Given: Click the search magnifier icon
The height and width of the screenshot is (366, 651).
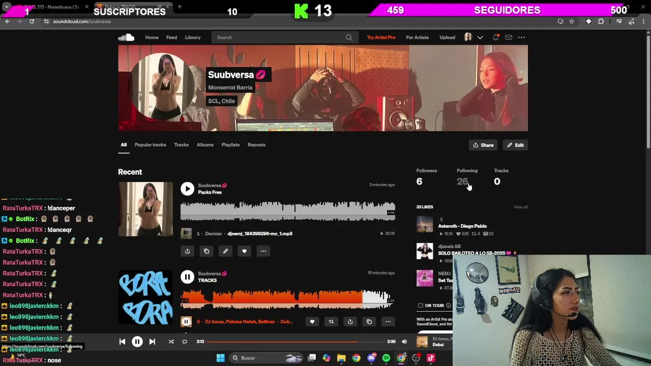Looking at the screenshot, I should [x=349, y=37].
